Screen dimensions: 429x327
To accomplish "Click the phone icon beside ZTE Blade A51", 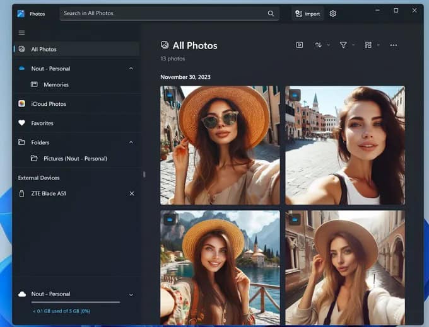I will 21,193.
